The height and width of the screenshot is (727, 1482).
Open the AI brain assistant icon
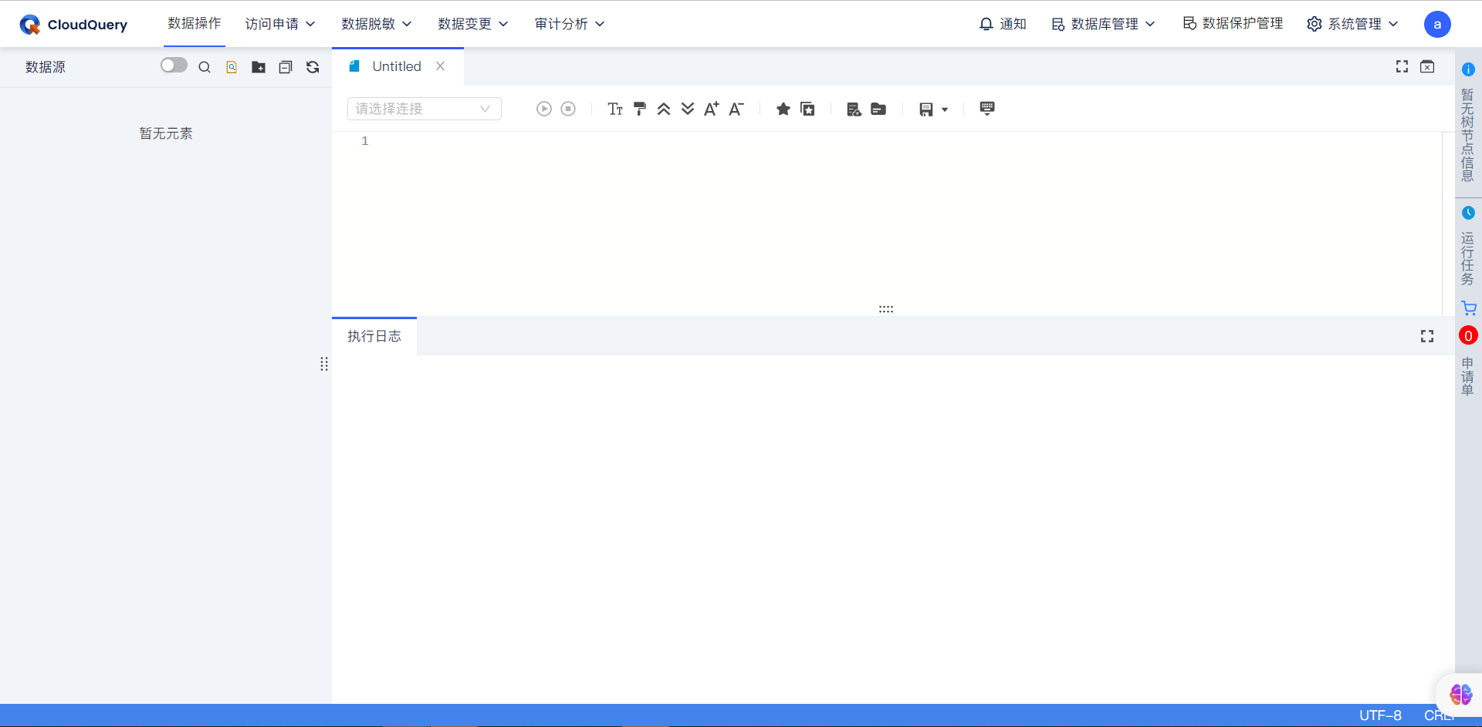(1460, 695)
